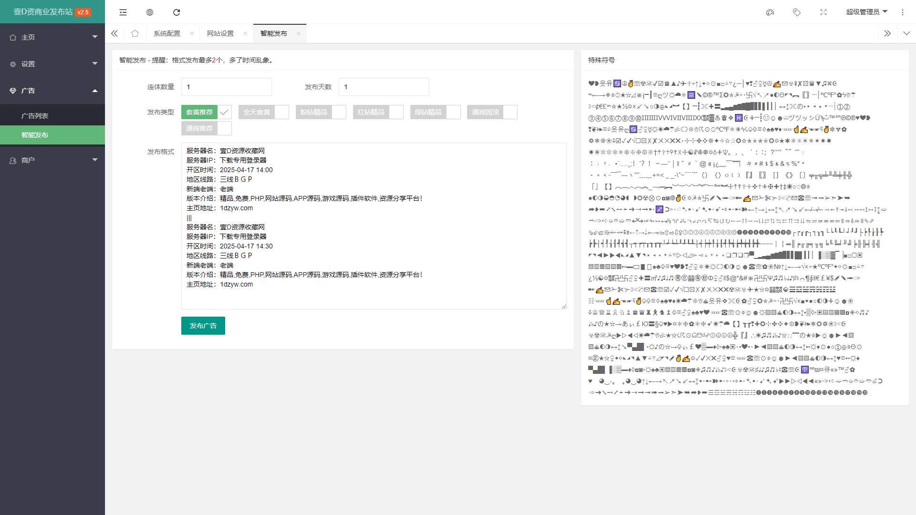Expand the 商户 sidebar menu arrow

(95, 160)
